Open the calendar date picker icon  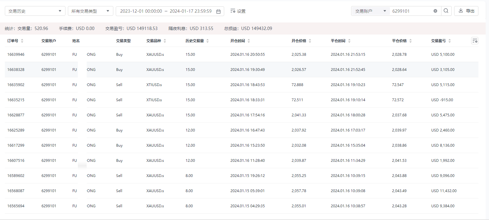[x=218, y=11]
